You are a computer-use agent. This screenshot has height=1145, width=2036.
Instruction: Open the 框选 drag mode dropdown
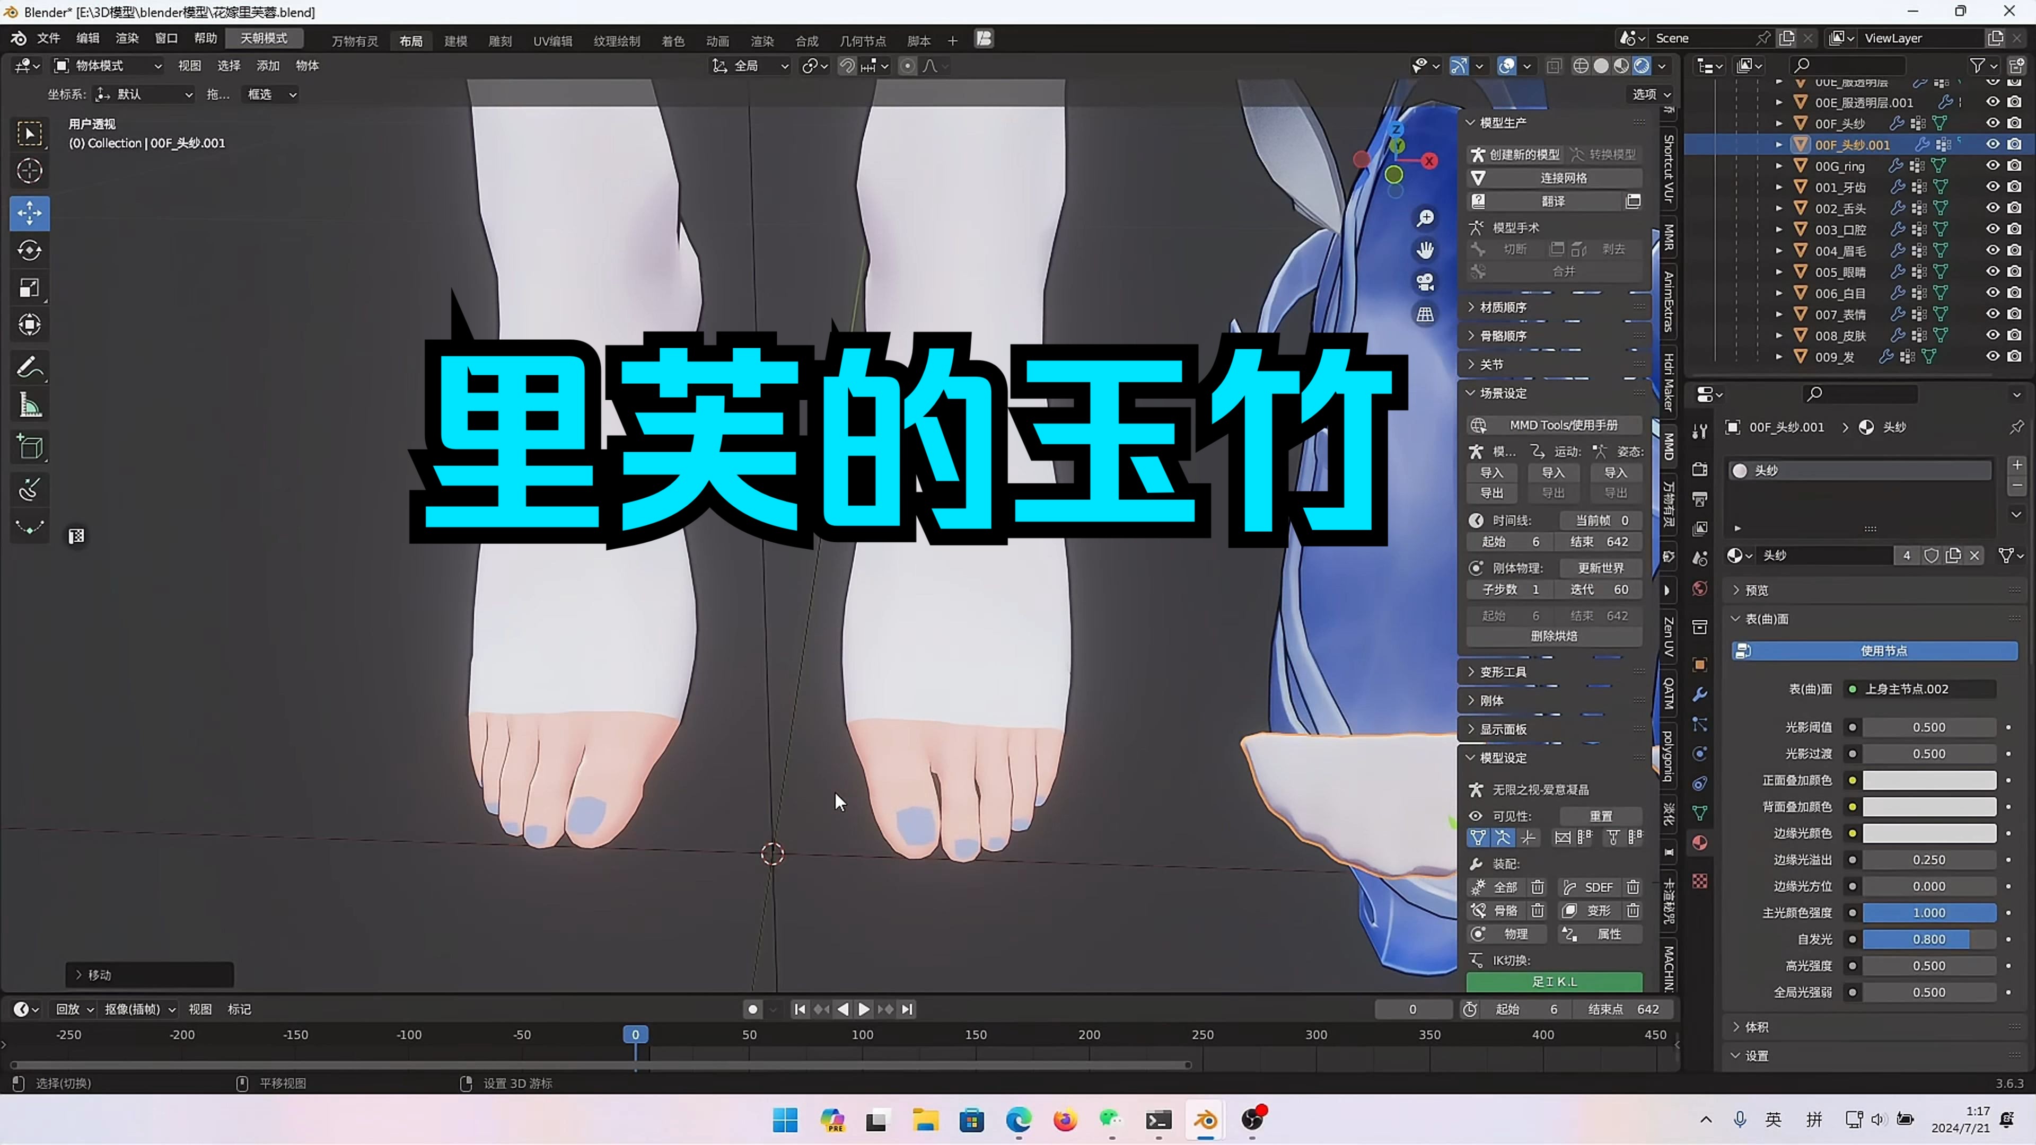tap(272, 94)
